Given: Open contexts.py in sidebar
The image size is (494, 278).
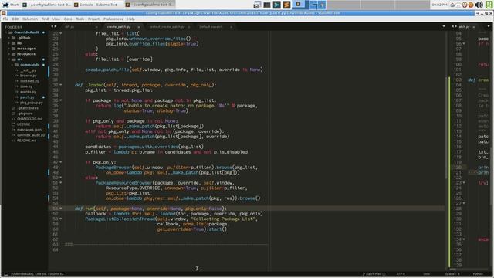Looking at the screenshot, I should coord(29,81).
